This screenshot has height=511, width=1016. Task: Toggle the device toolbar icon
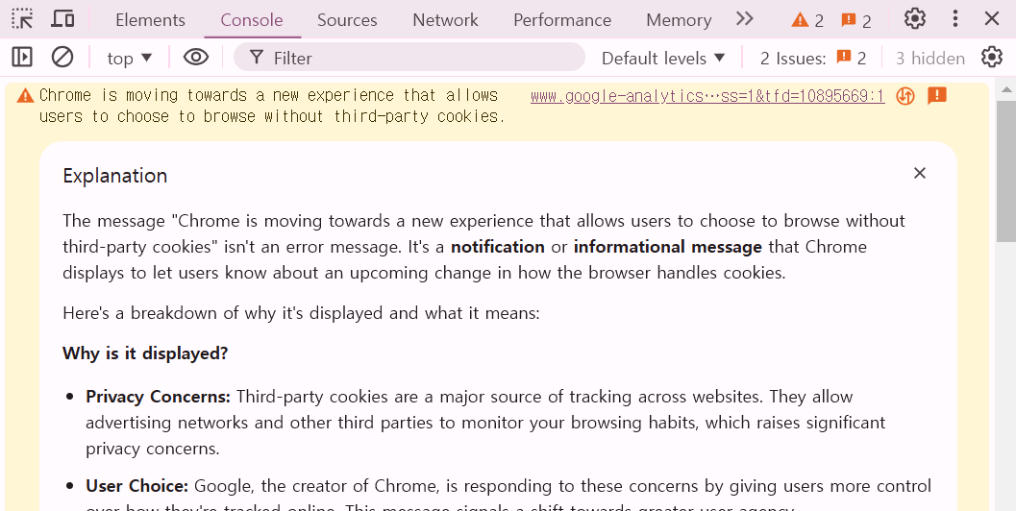[x=62, y=19]
